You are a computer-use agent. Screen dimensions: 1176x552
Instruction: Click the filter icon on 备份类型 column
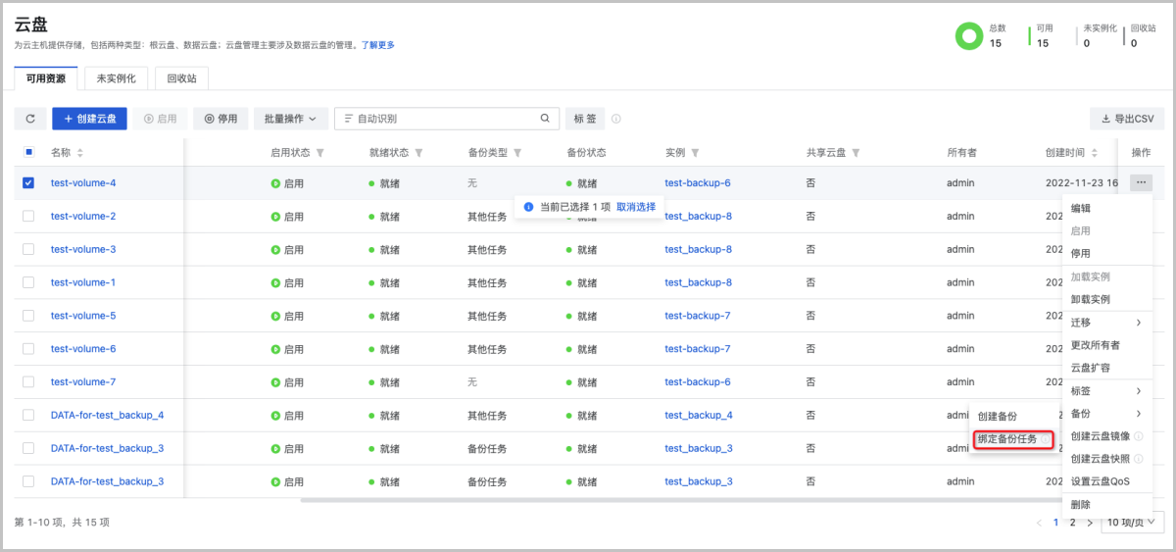517,153
